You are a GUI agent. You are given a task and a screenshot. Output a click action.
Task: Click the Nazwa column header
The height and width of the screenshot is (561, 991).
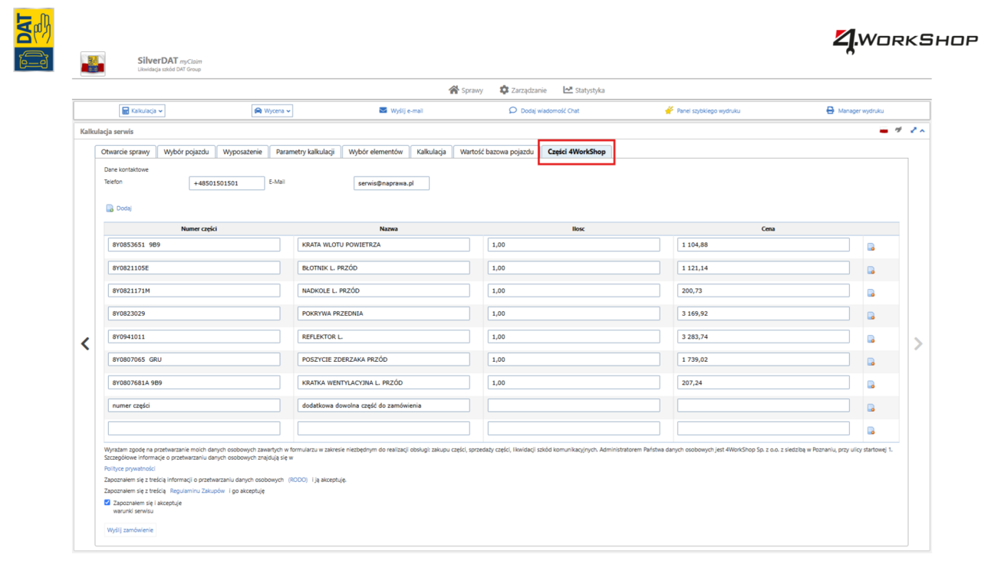coord(388,228)
